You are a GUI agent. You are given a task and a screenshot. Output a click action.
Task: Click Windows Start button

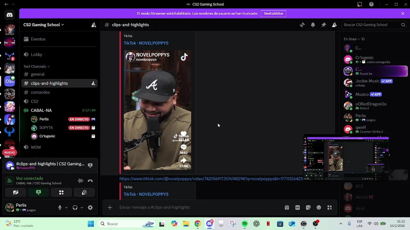91,224
